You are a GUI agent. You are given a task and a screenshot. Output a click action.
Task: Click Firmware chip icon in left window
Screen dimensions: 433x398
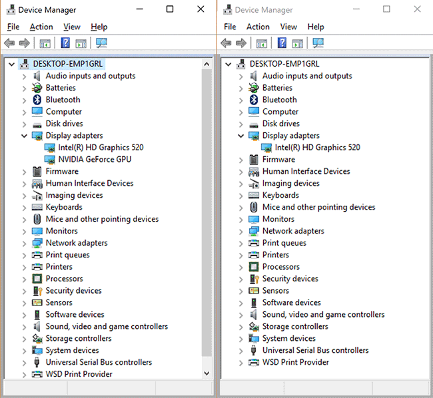pyautogui.click(x=37, y=171)
